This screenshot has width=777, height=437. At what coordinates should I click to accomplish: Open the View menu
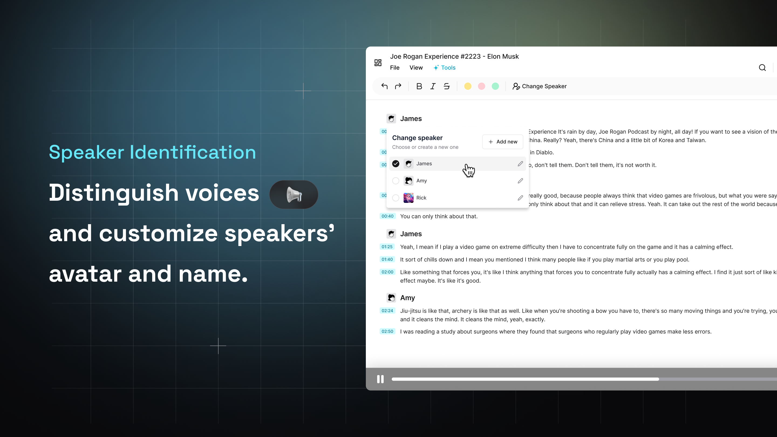(x=416, y=67)
